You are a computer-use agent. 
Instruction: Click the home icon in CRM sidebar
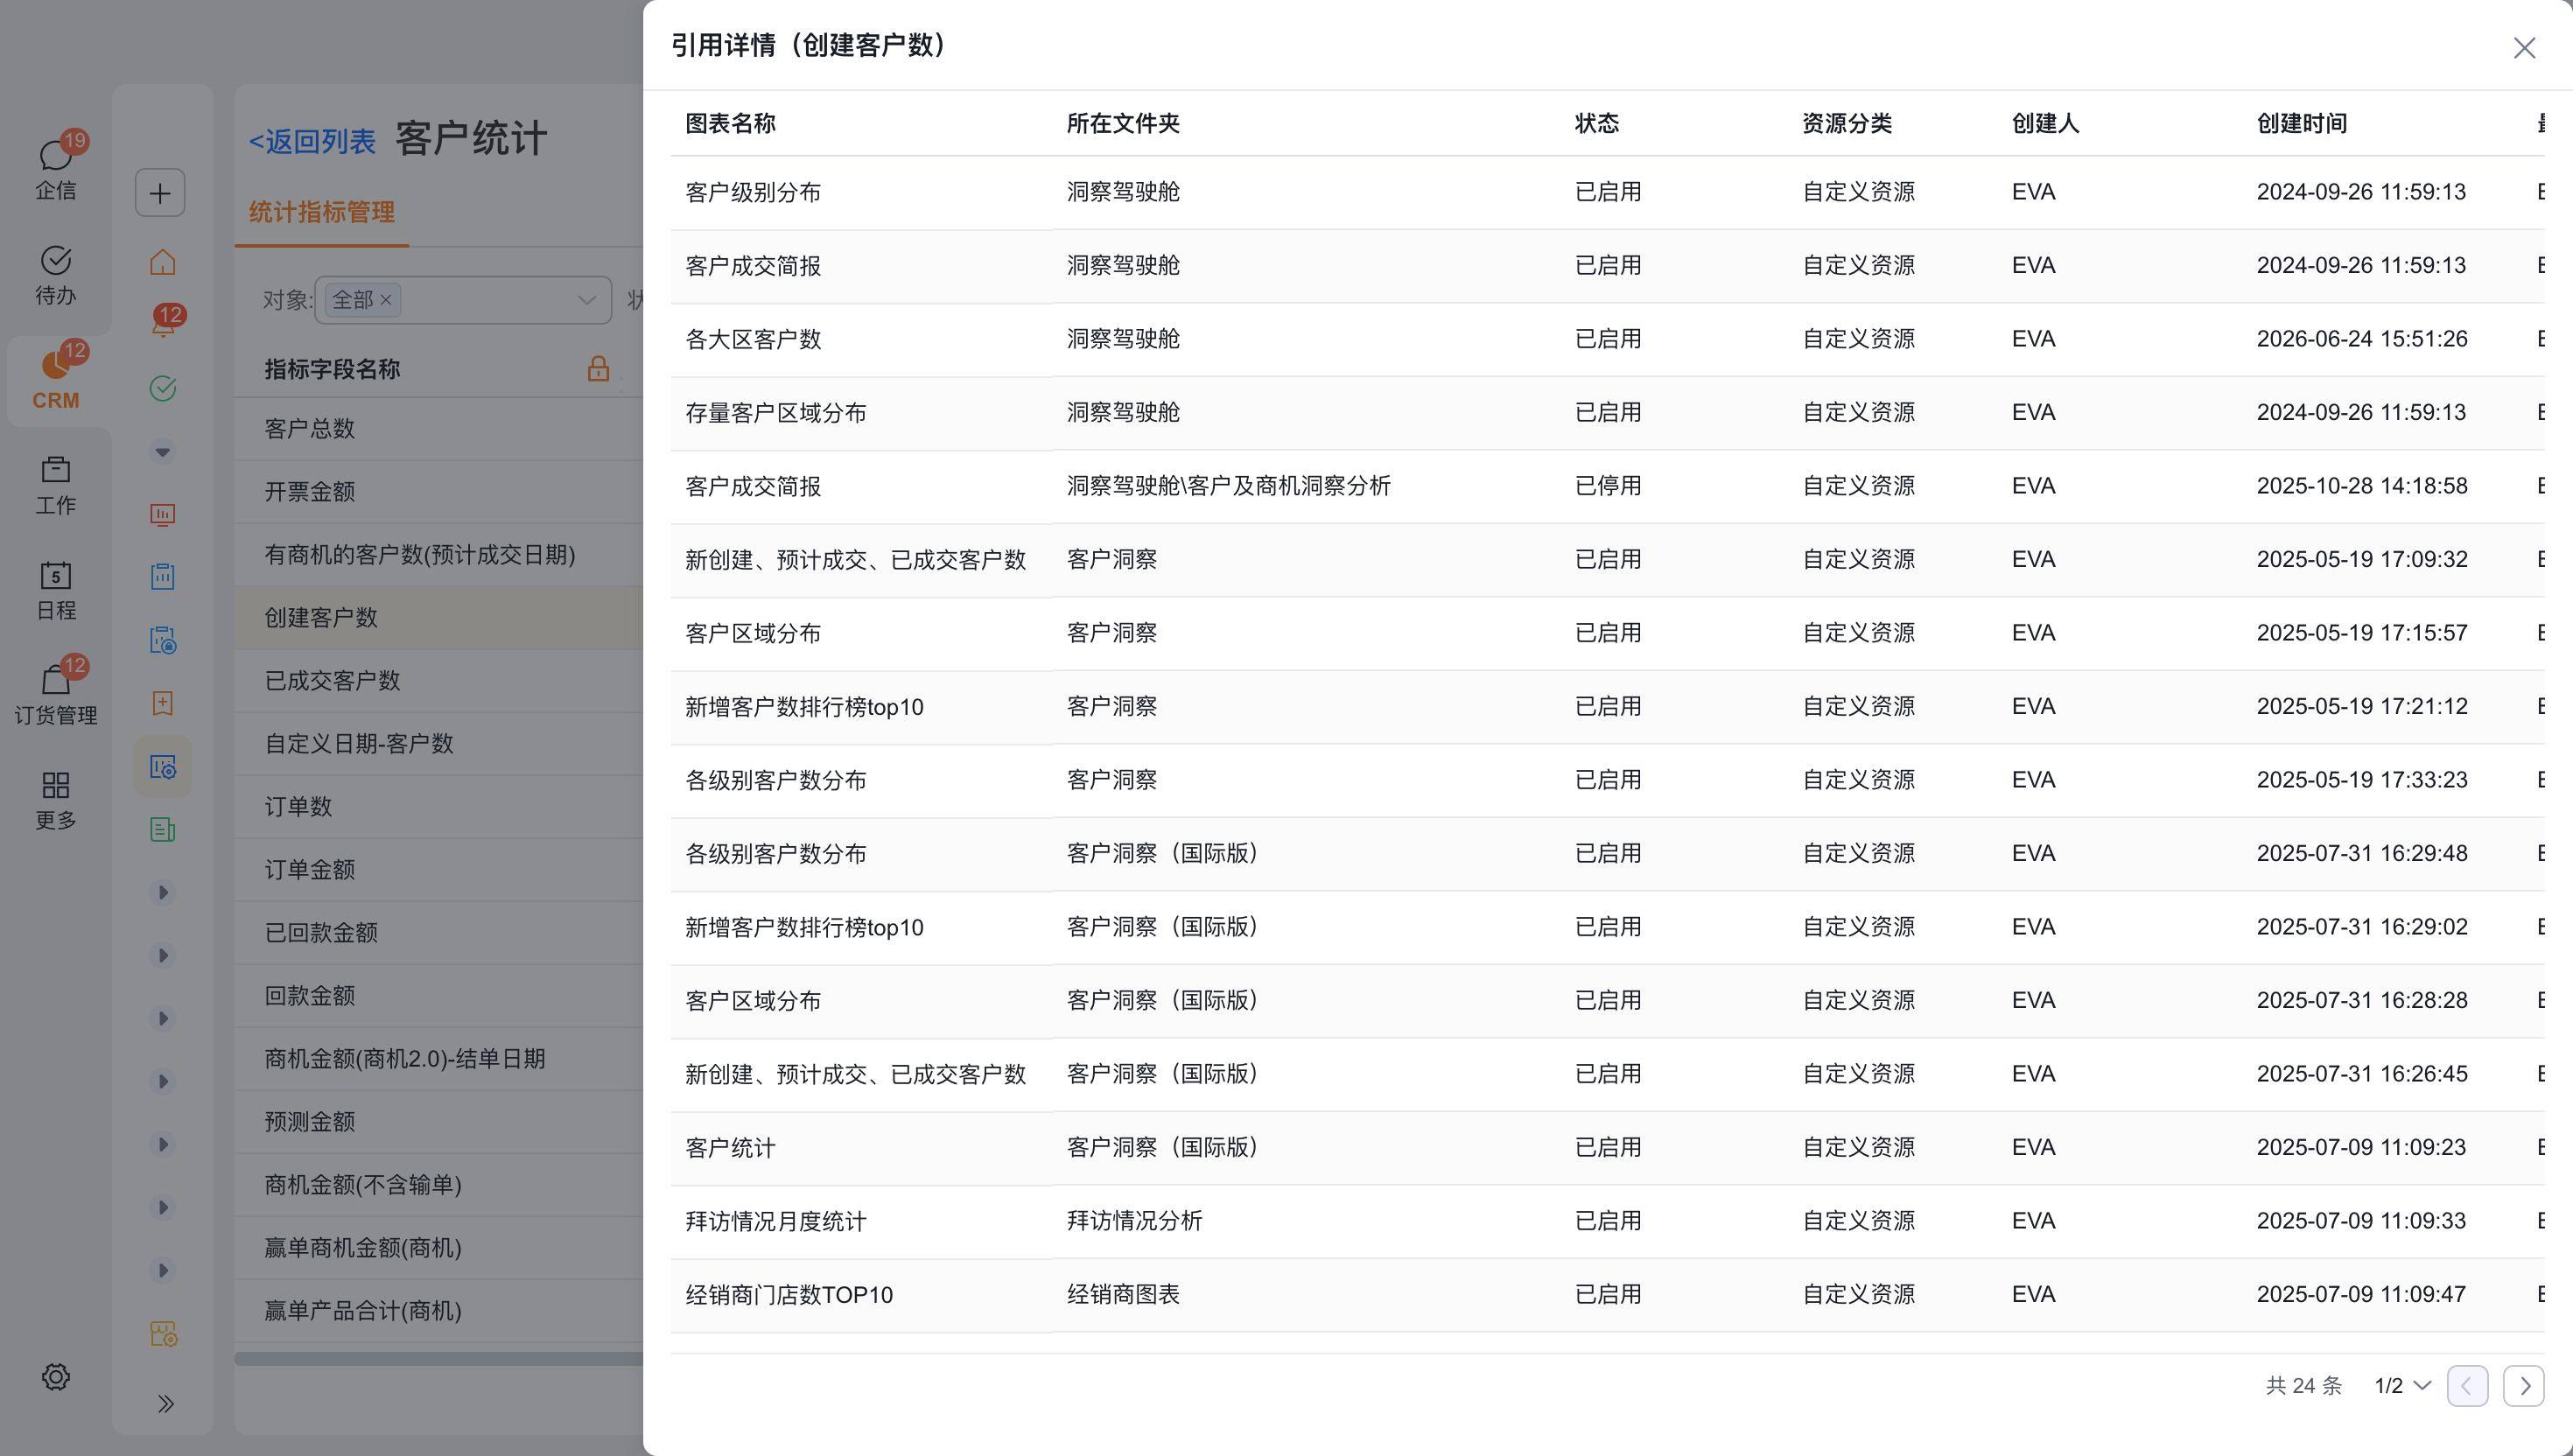162,262
